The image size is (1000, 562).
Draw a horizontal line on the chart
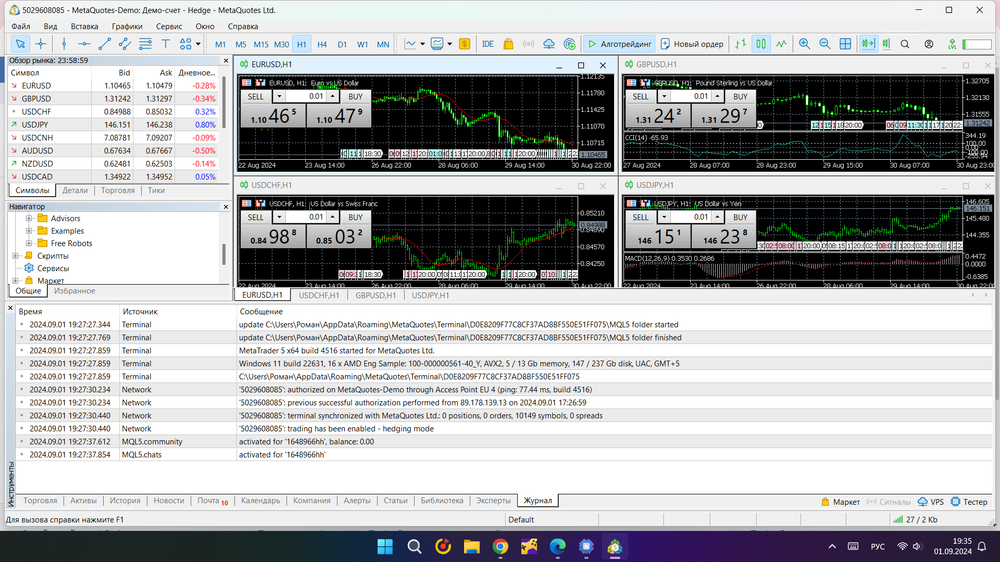(84, 44)
